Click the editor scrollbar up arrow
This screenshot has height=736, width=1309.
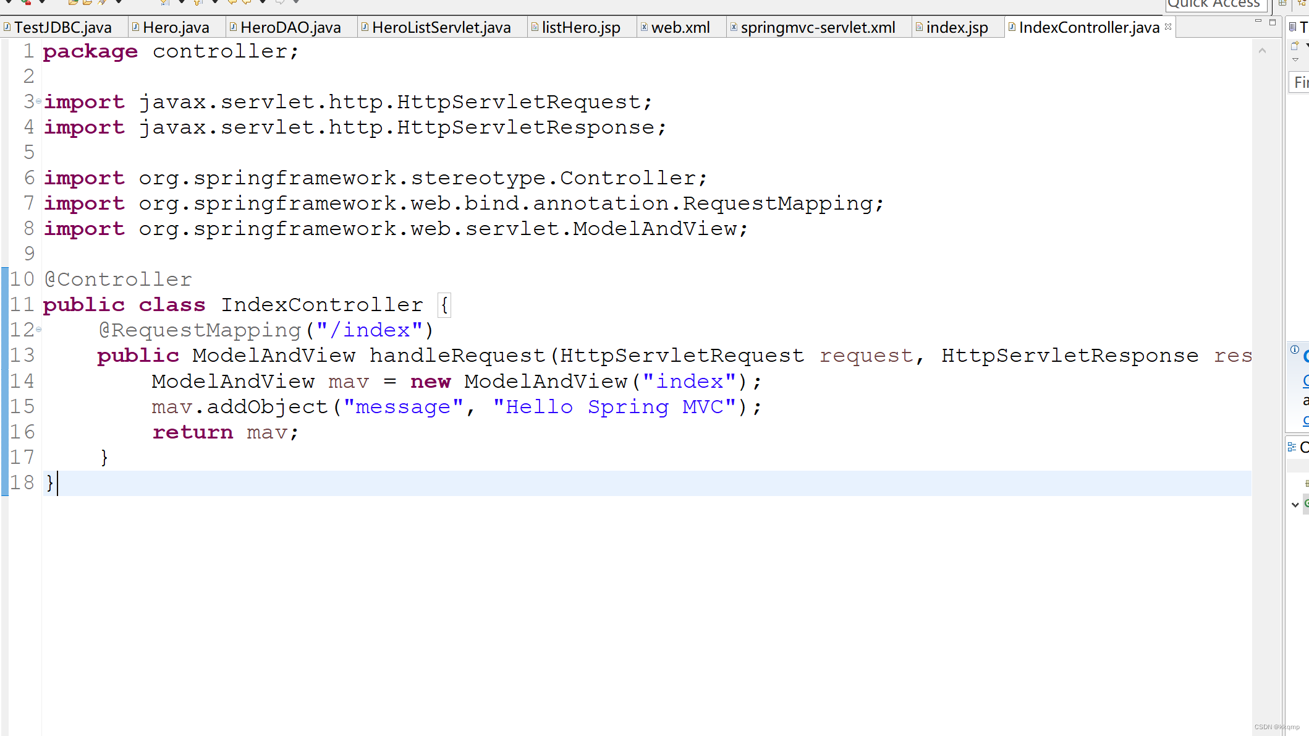pos(1262,51)
